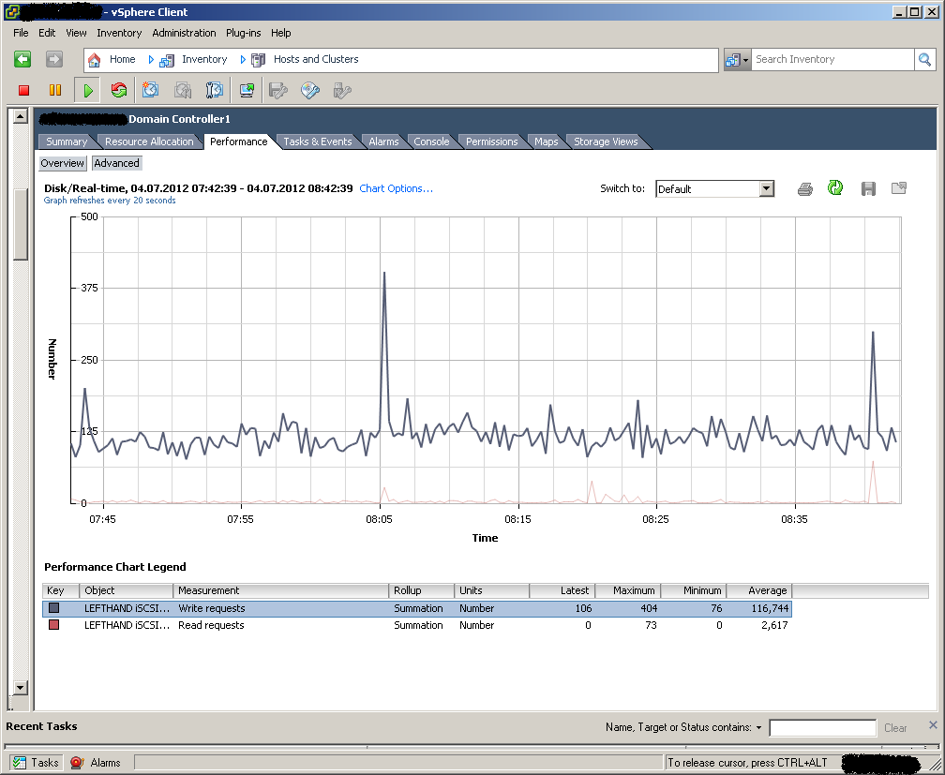
Task: Switch to the Storage Views tab
Action: click(x=606, y=142)
